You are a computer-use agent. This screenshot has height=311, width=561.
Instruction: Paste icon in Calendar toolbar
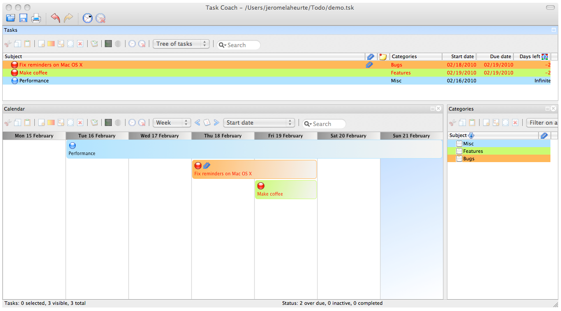(x=27, y=123)
